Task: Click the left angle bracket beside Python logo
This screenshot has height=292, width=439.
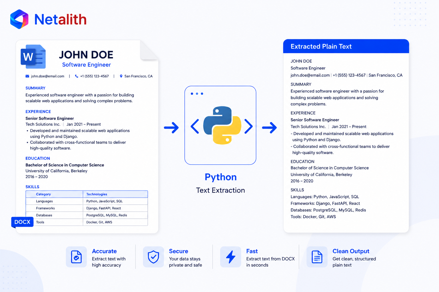Action: point(195,126)
